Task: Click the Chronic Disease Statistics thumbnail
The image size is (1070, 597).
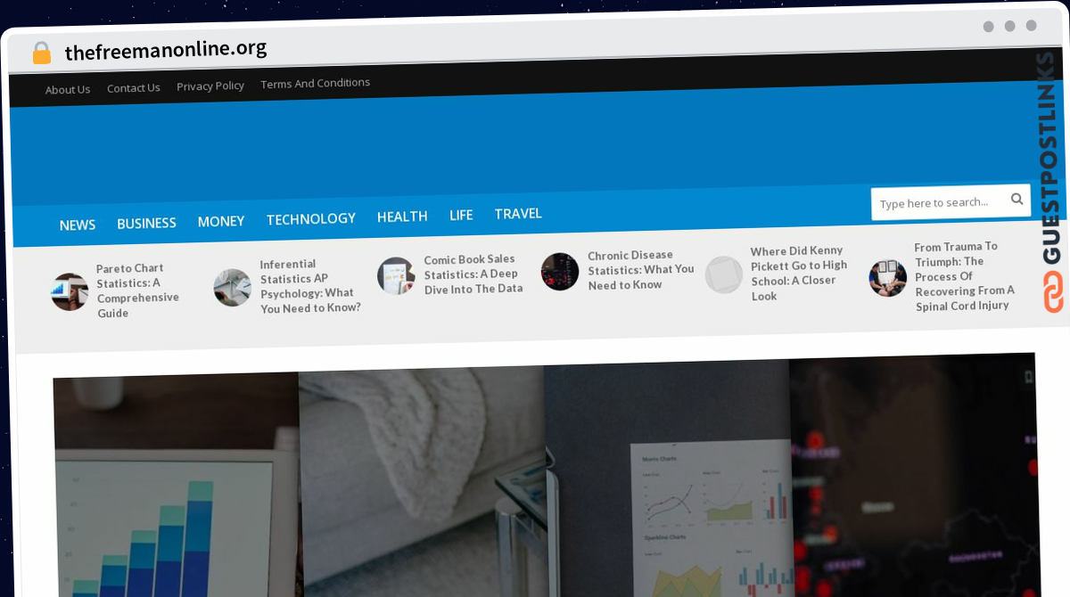Action: [x=560, y=272]
